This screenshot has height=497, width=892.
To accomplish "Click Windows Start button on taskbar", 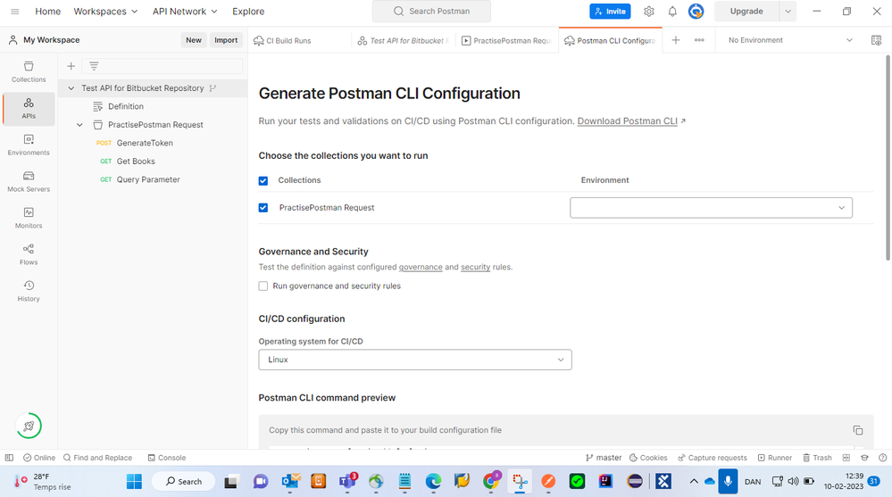I will point(134,482).
